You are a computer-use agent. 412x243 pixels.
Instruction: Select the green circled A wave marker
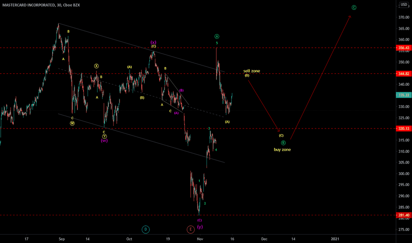217,37
